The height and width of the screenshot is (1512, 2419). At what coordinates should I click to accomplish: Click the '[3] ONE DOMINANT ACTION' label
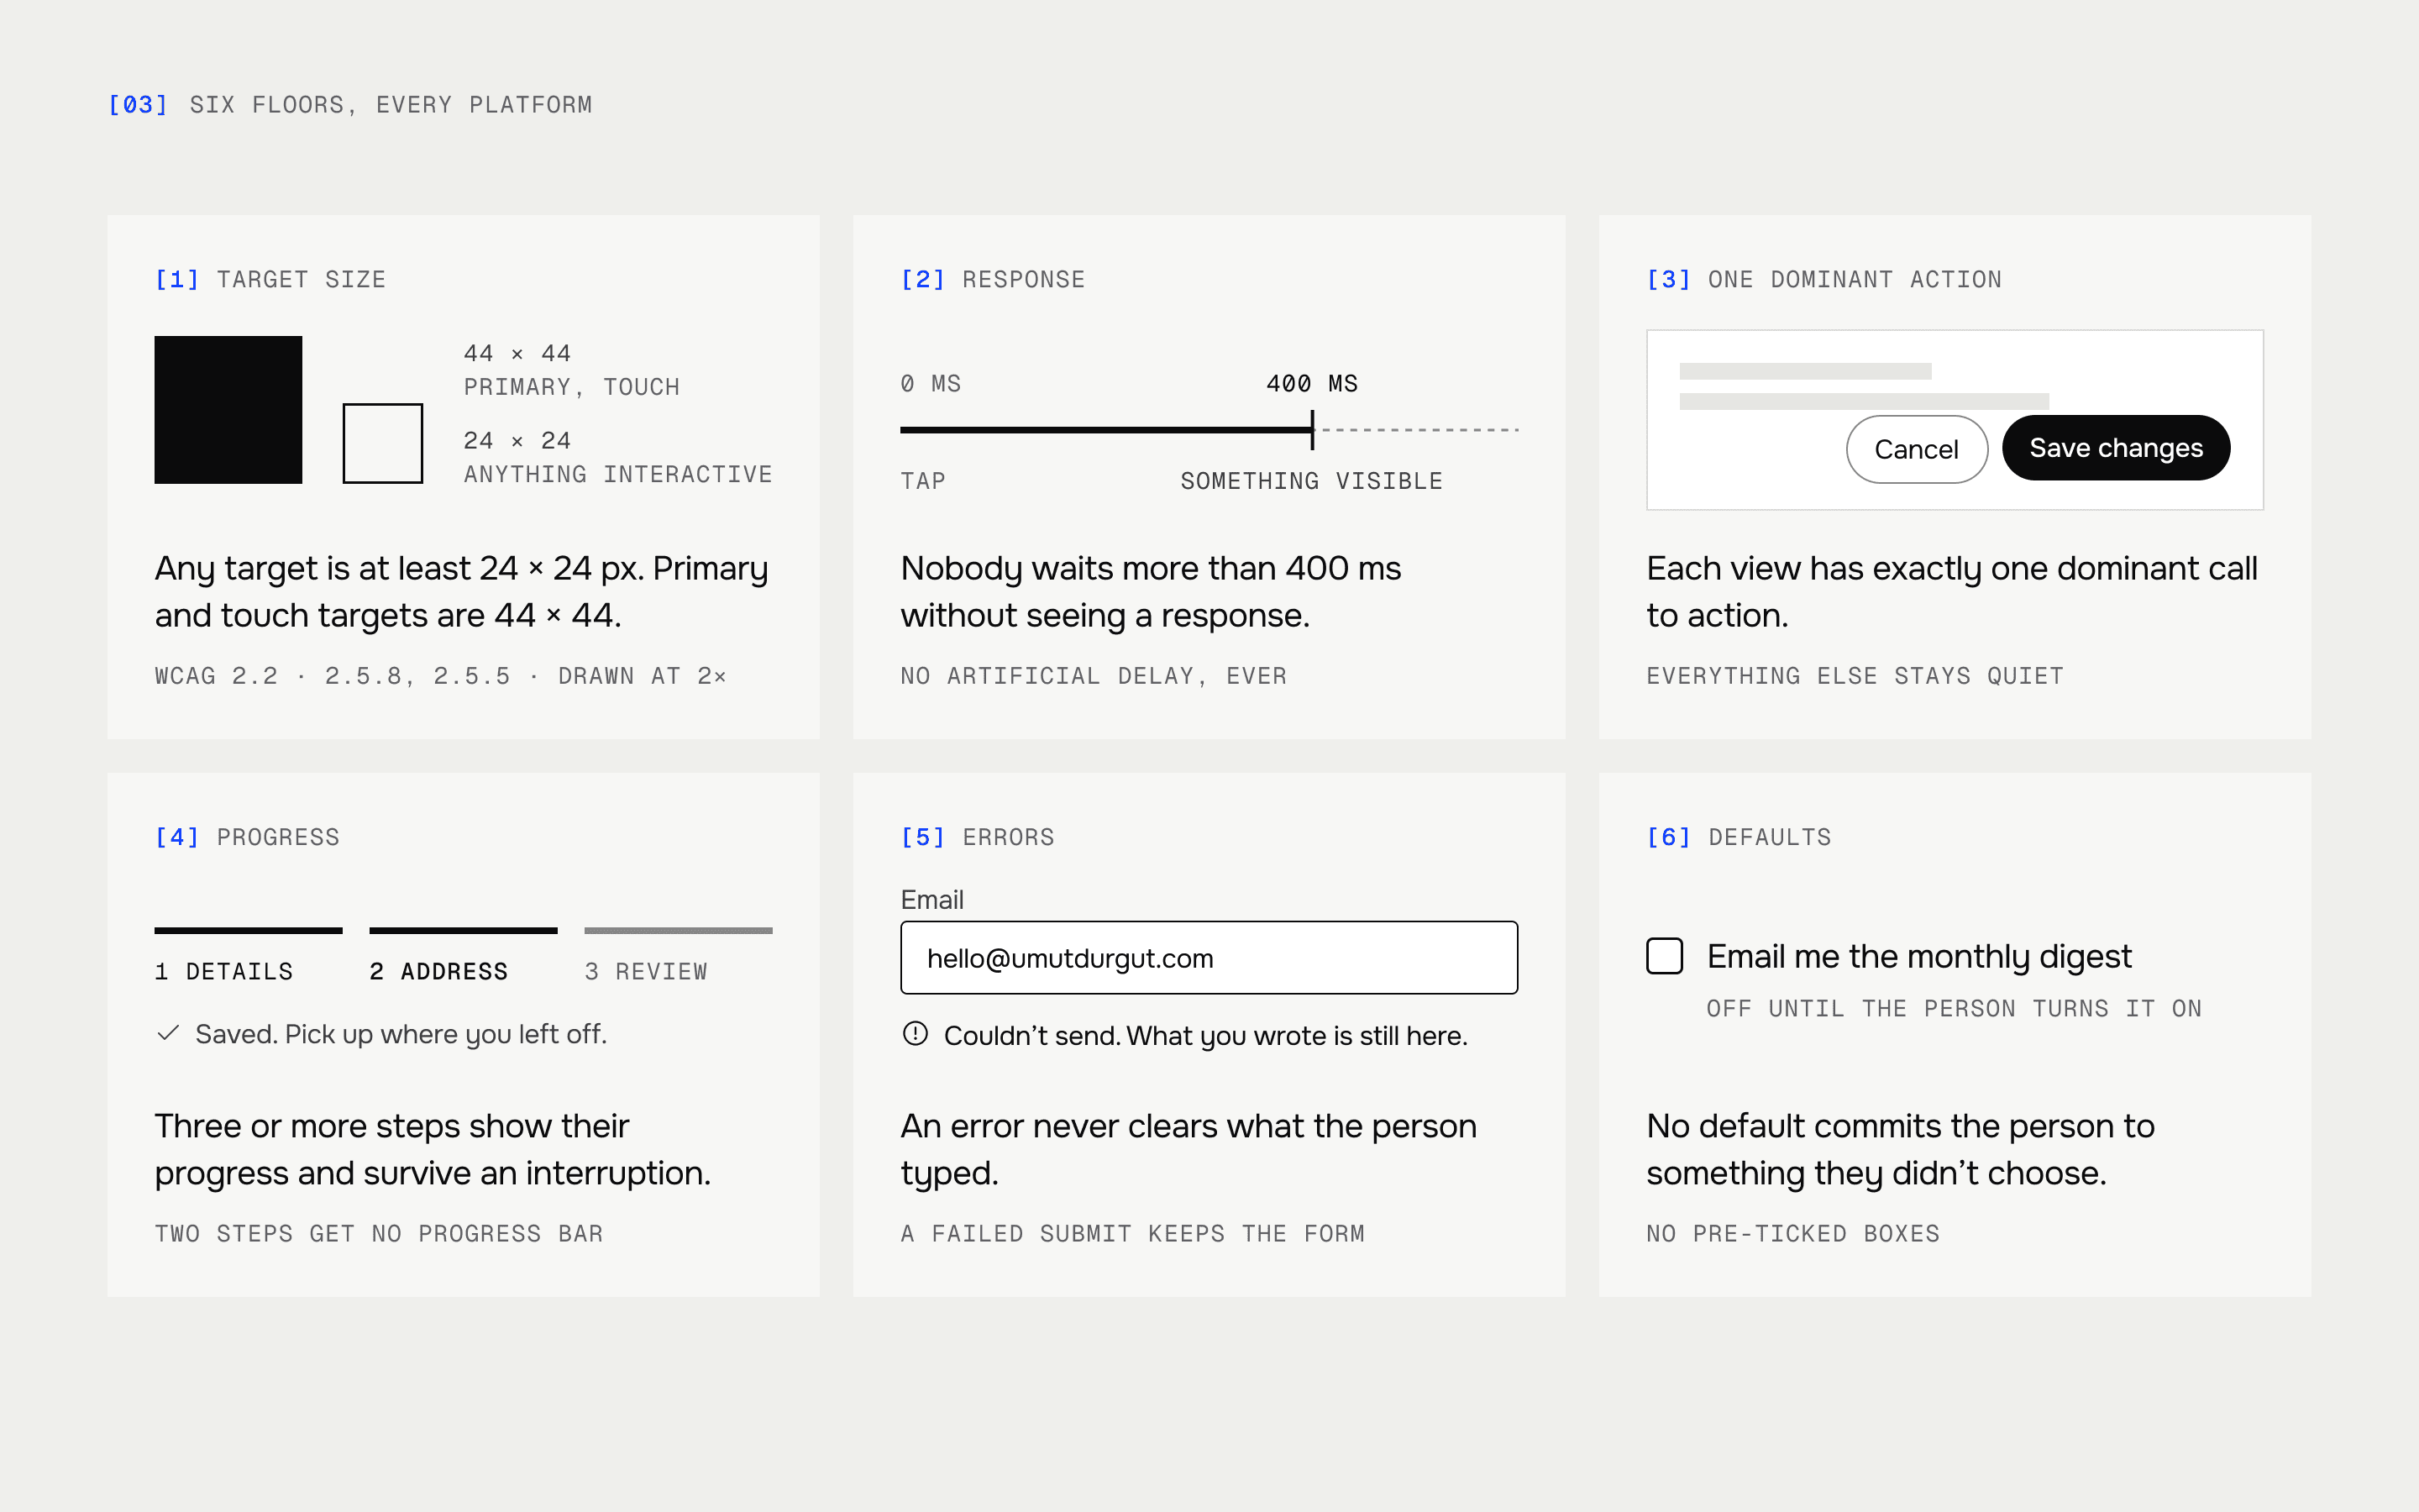(x=1824, y=280)
